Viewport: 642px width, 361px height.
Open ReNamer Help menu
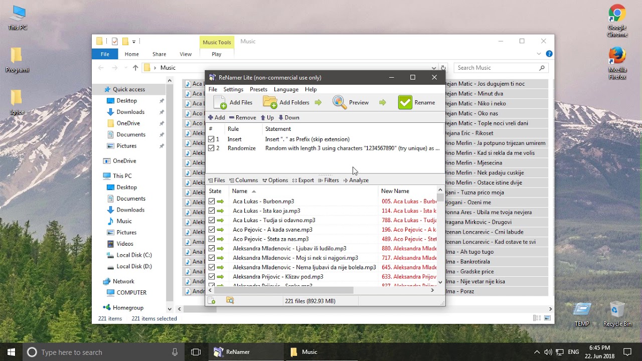point(310,89)
